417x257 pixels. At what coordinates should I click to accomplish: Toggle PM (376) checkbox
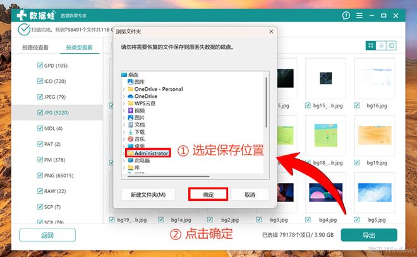point(40,160)
